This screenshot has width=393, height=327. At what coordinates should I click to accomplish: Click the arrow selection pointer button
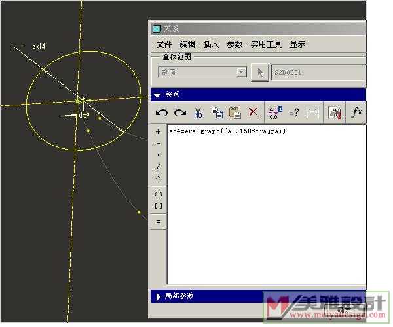pos(259,72)
